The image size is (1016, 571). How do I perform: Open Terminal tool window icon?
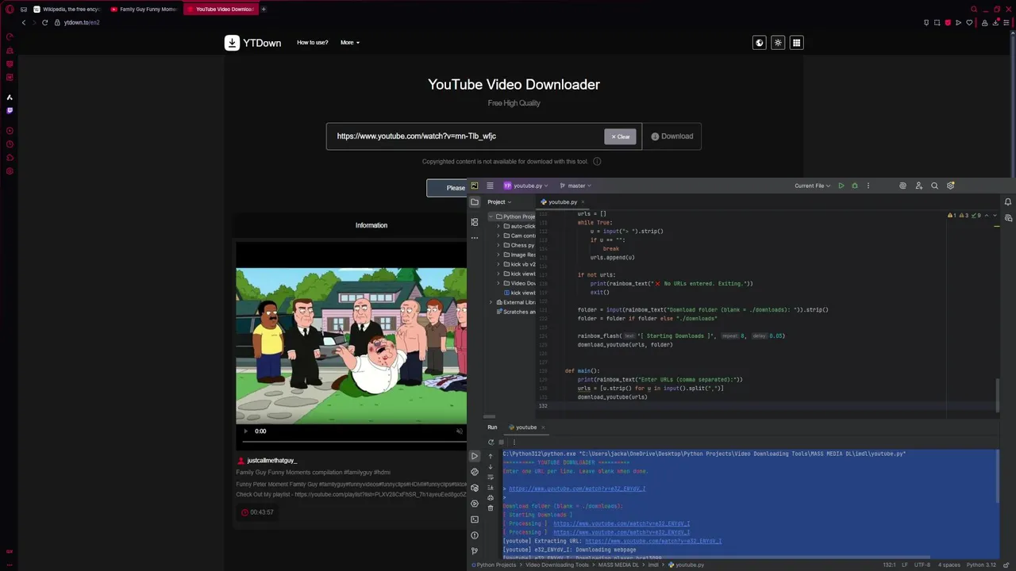pos(475,519)
